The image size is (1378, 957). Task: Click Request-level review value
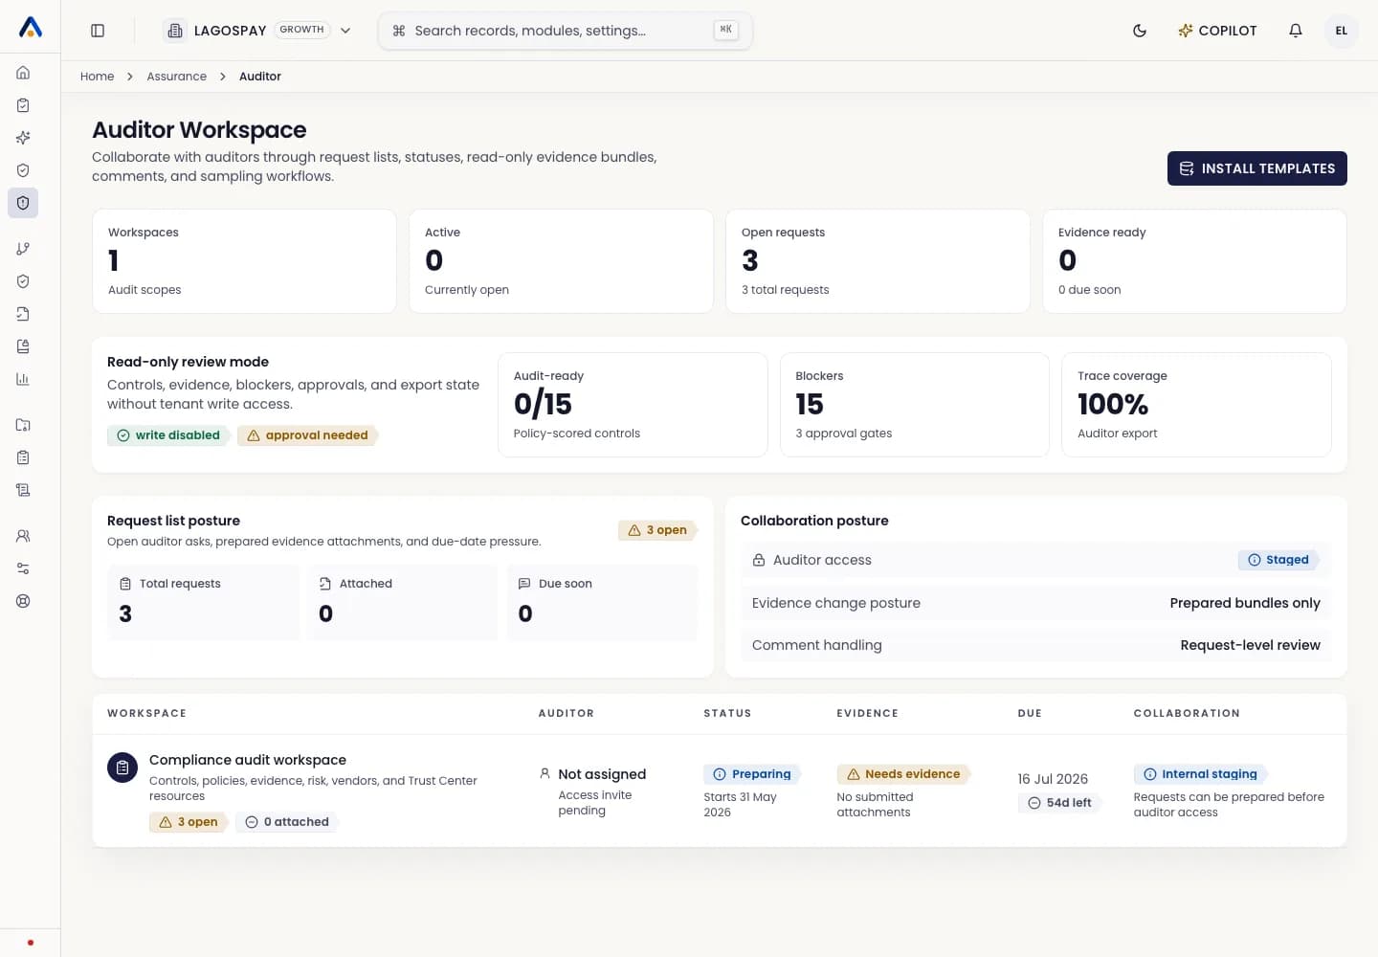click(1250, 645)
